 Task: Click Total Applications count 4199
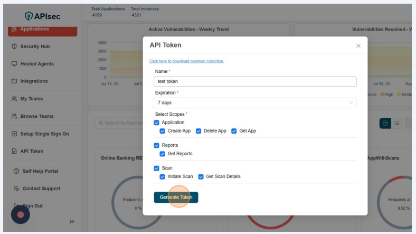[x=97, y=15]
